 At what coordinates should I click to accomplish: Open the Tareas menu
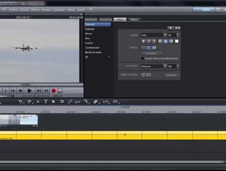(x=71, y=10)
